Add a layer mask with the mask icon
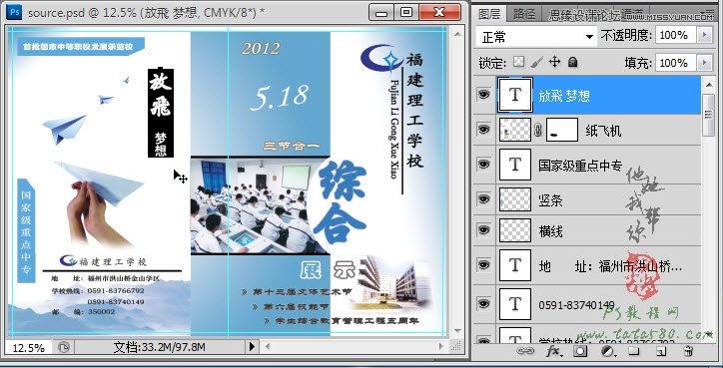The width and height of the screenshot is (723, 368). pos(580,351)
